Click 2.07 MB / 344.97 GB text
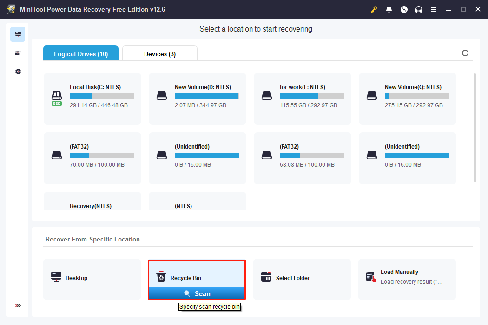The width and height of the screenshot is (488, 325). click(200, 105)
